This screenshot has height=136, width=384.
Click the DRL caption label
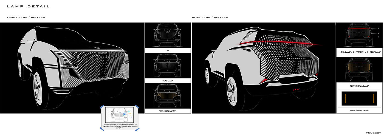click(167, 50)
